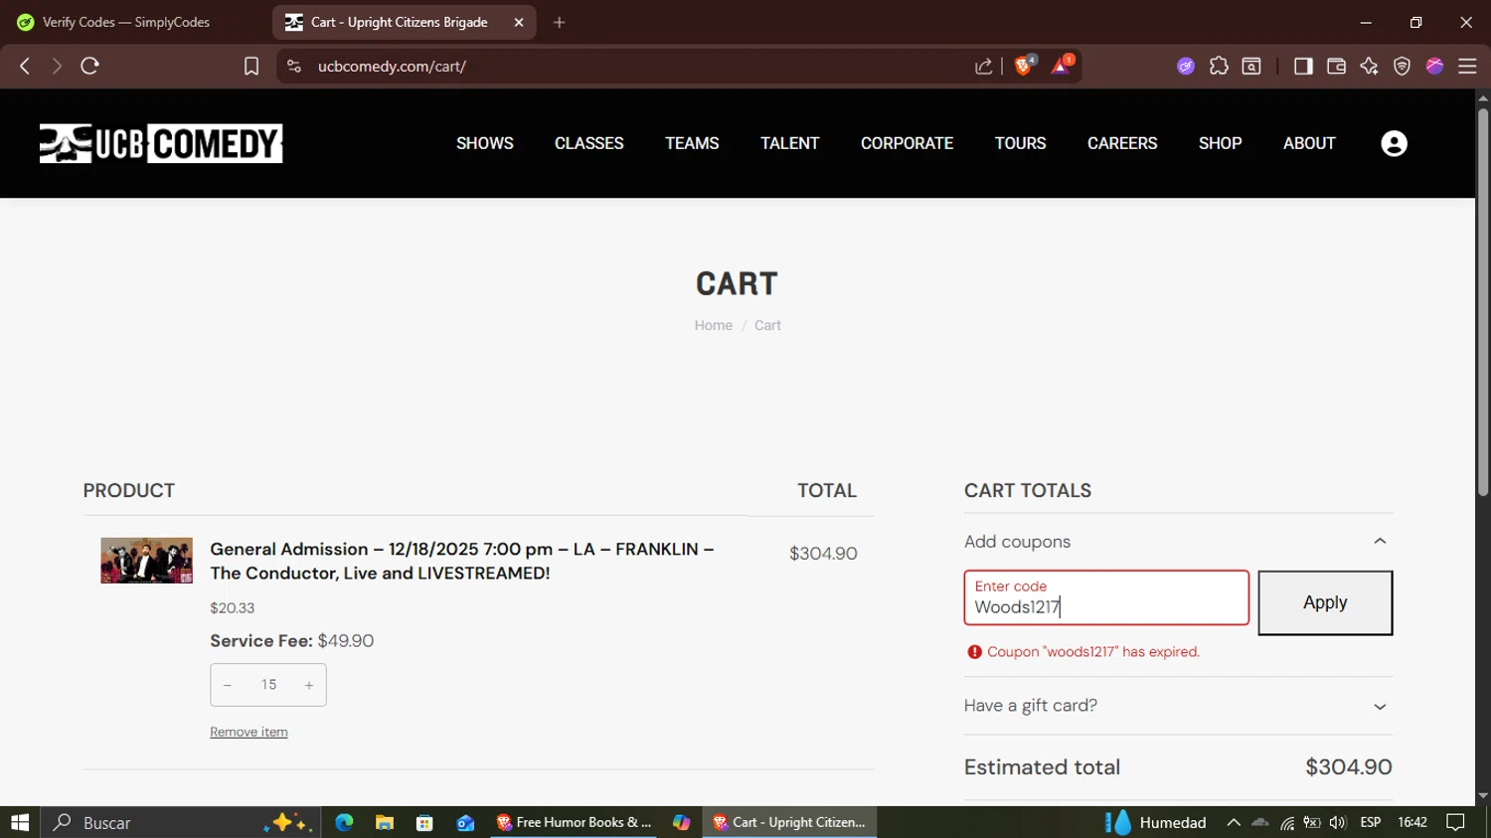The image size is (1491, 838).
Task: Reload the cart page
Action: click(89, 66)
